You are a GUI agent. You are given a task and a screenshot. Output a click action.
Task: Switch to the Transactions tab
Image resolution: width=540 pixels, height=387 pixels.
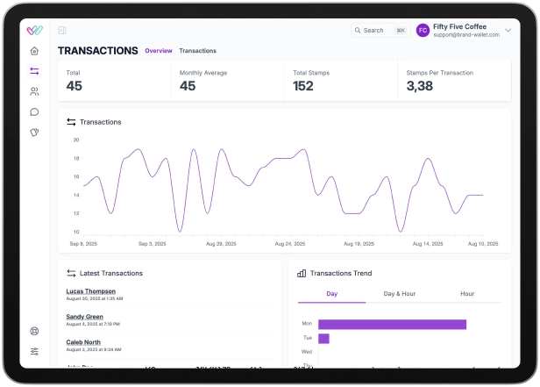197,51
